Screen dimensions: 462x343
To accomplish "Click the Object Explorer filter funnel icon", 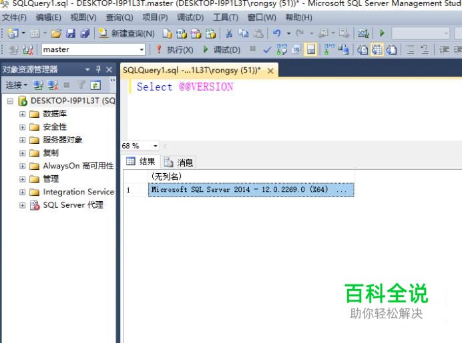I will [x=81, y=85].
